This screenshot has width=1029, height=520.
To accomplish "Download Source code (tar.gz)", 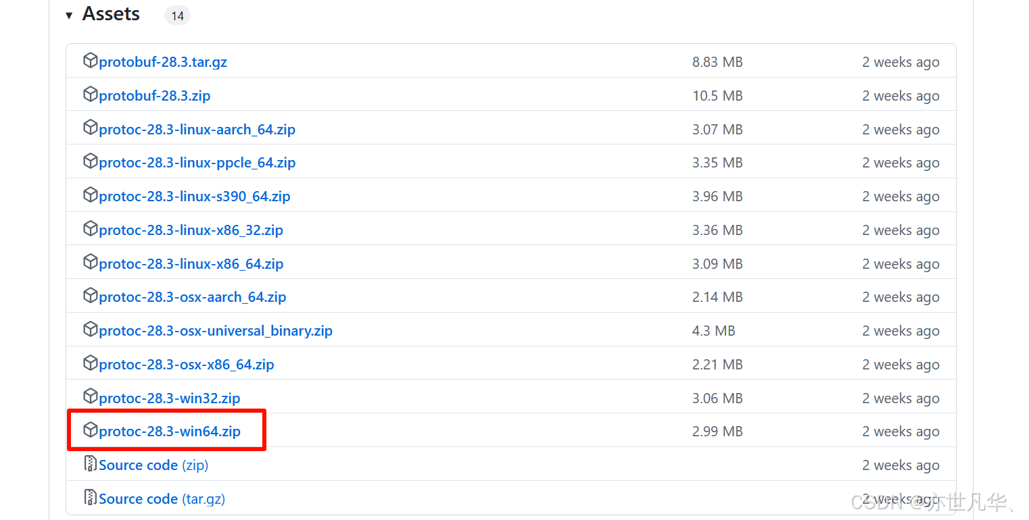I will coord(162,499).
